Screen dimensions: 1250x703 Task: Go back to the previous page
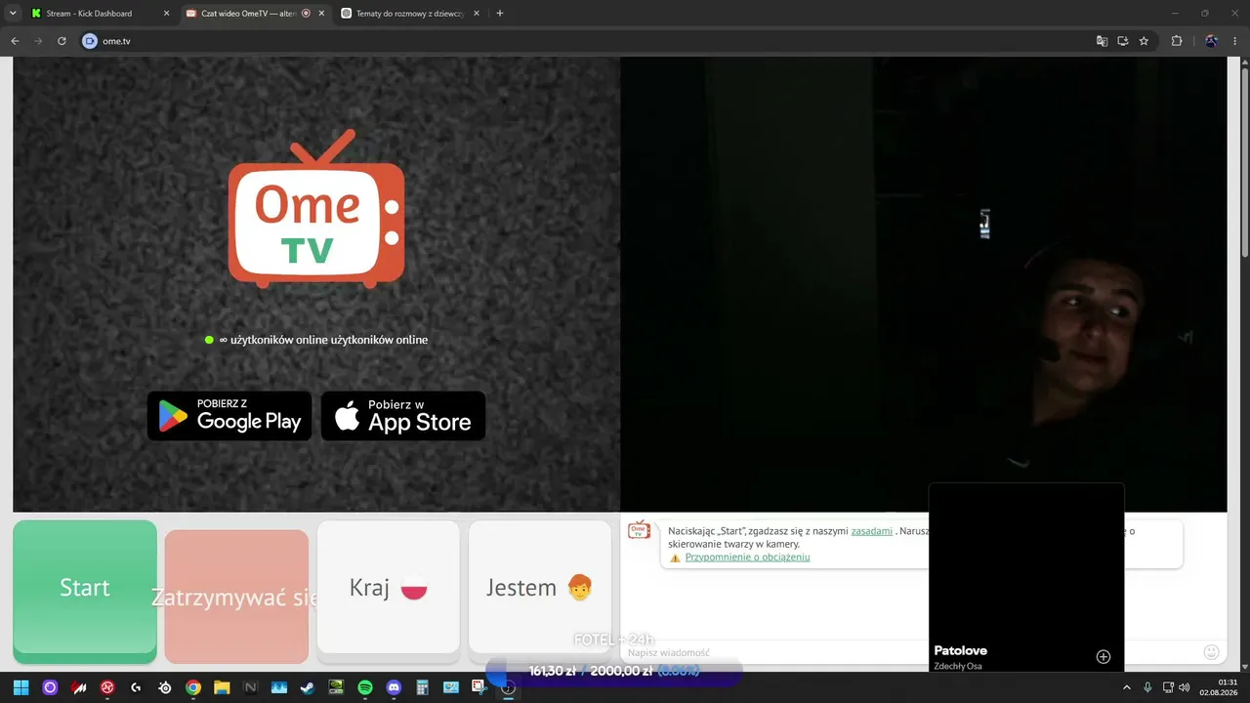(x=15, y=41)
